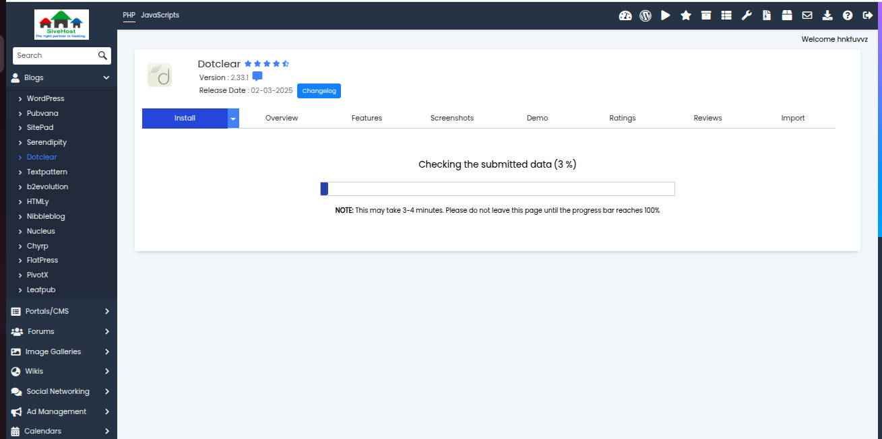Expand the Wikis category arrow
Viewport: 882px width, 439px height.
click(107, 372)
